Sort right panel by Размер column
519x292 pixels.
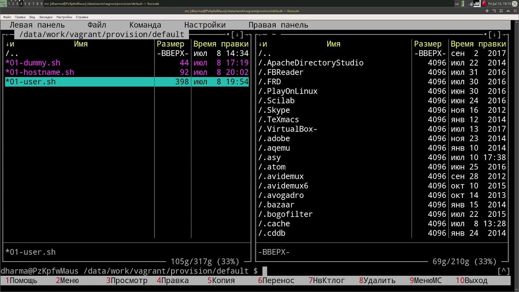(x=428, y=44)
